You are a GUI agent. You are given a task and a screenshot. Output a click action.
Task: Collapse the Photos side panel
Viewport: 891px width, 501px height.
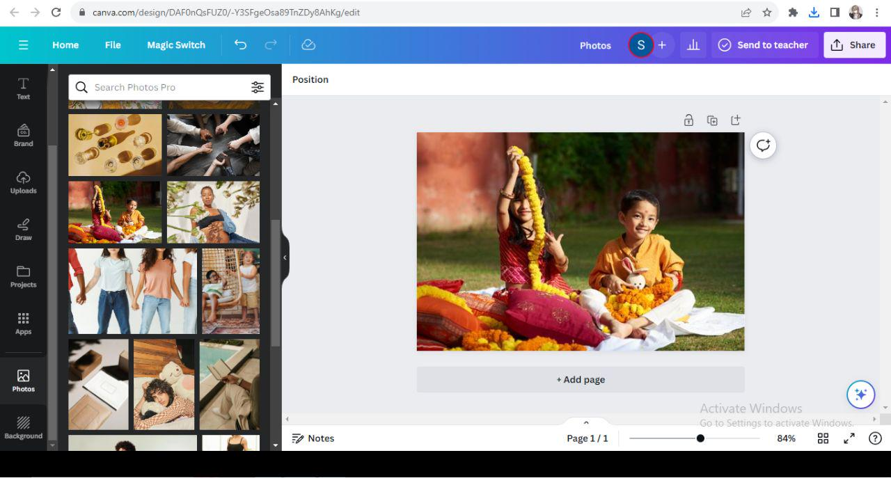point(285,257)
